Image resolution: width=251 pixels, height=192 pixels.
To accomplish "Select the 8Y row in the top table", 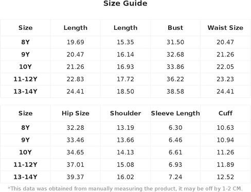I will coord(126,42).
